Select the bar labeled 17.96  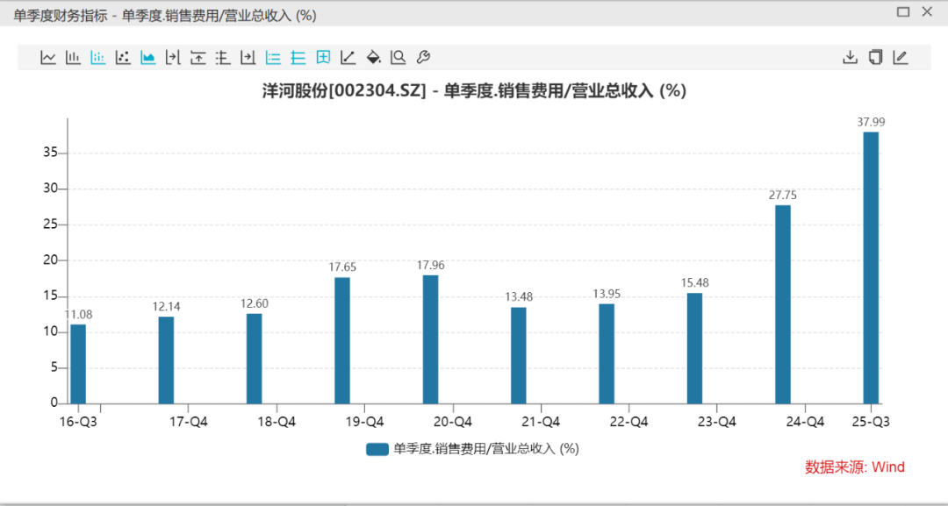(x=430, y=339)
